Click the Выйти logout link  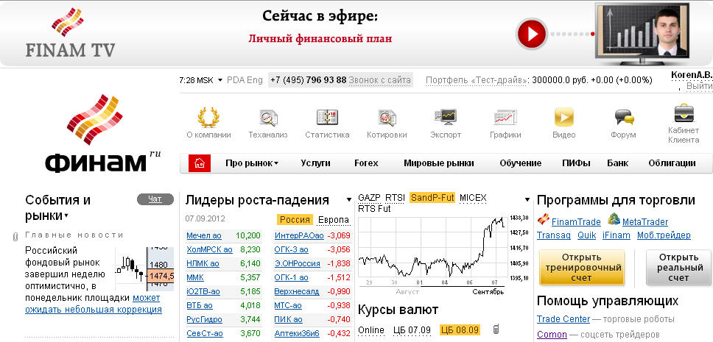pyautogui.click(x=698, y=86)
